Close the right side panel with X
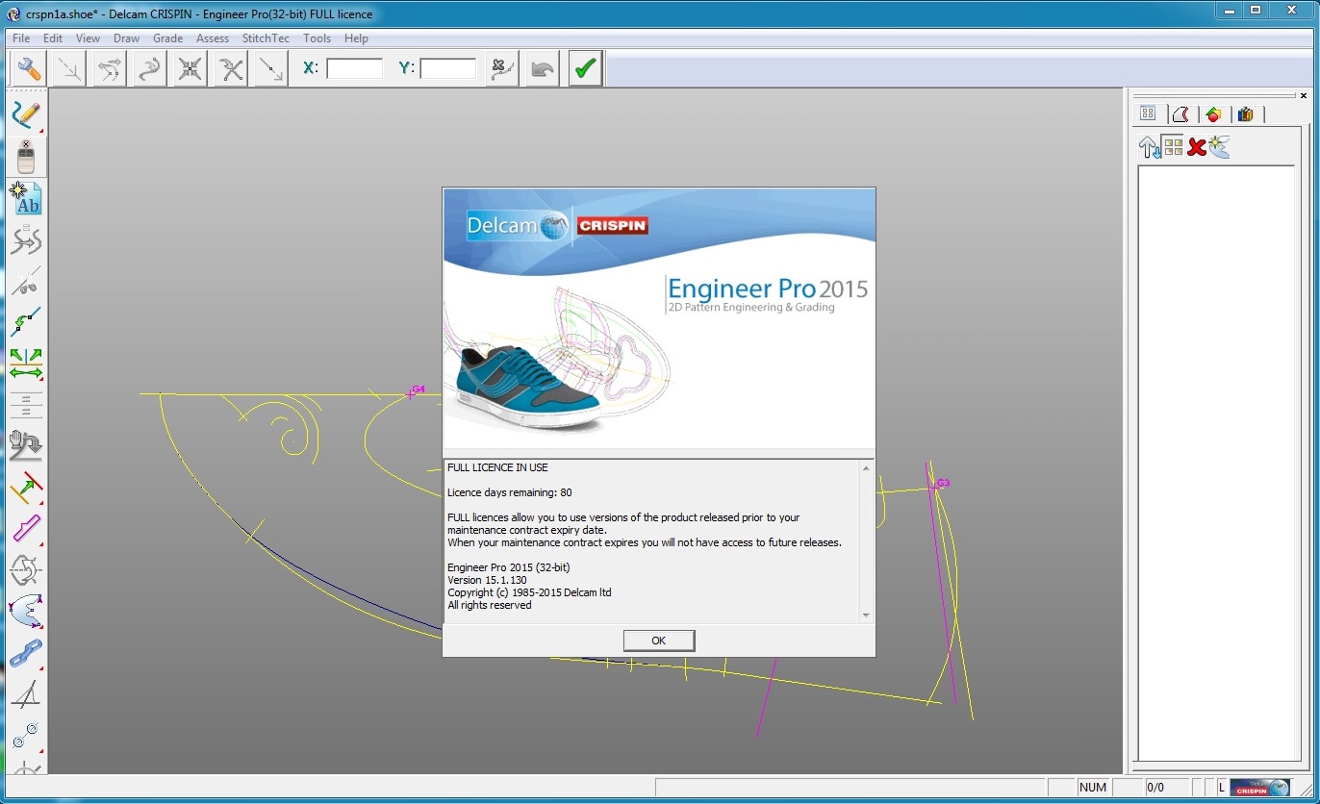This screenshot has height=804, width=1320. [1304, 95]
